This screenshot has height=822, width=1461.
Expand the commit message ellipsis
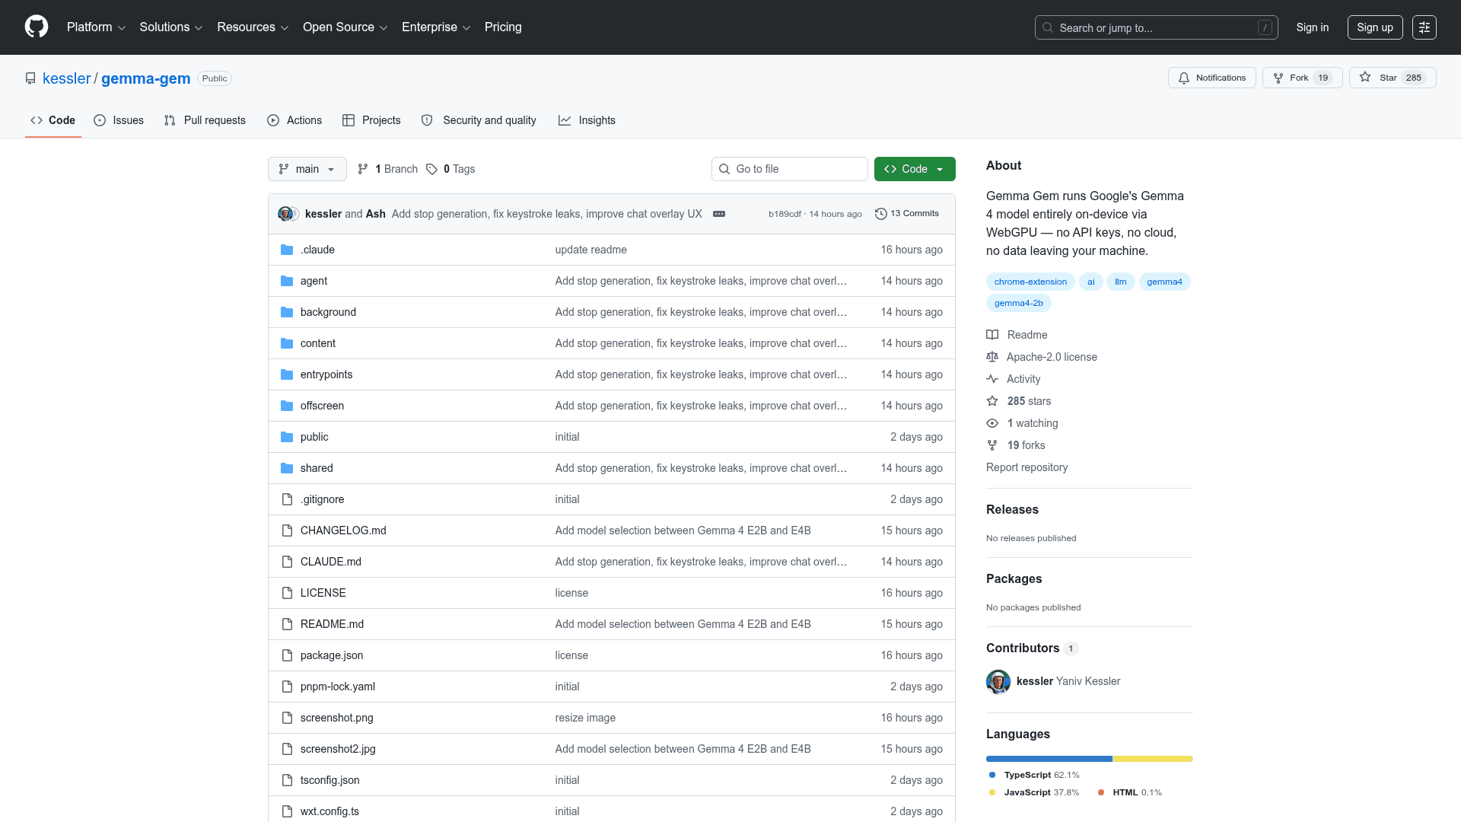(718, 214)
